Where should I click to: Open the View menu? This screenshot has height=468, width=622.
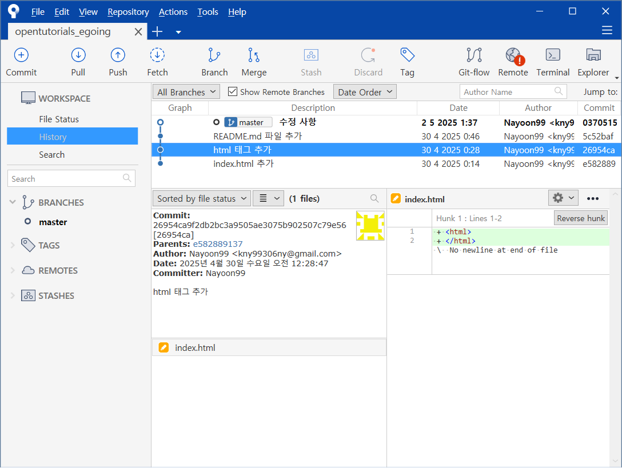click(x=88, y=12)
